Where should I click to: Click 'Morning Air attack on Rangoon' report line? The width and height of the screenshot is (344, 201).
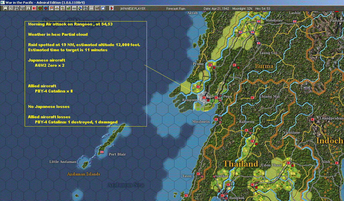click(70, 24)
